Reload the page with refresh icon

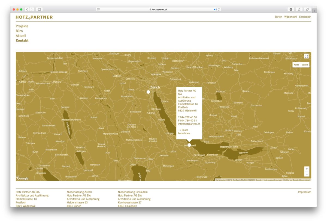coord(219,10)
